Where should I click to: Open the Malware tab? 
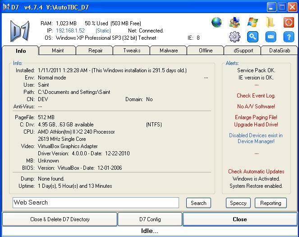coord(169,51)
